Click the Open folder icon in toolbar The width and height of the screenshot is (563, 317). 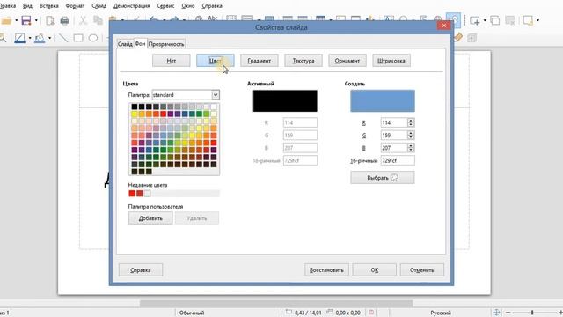(x=6, y=20)
